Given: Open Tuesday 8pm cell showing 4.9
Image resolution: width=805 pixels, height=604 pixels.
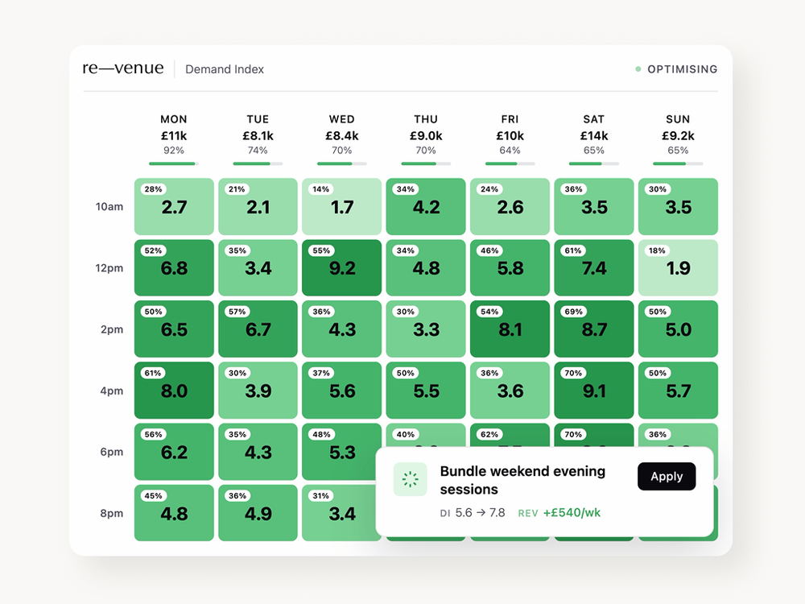Looking at the screenshot, I should click(x=258, y=512).
